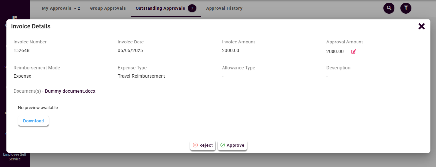Click the Invoice Details heading
Image resolution: width=436 pixels, height=167 pixels.
point(31,26)
